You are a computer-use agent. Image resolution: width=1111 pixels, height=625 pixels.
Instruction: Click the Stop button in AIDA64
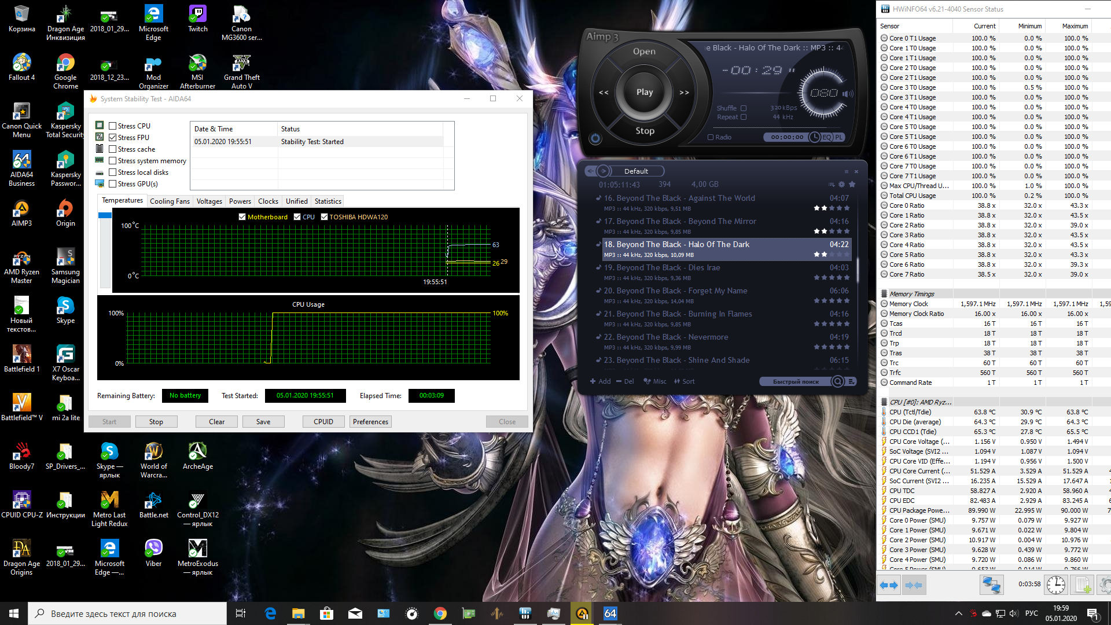coord(156,422)
